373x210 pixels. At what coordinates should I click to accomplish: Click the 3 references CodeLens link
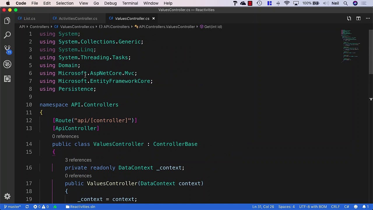(78, 160)
